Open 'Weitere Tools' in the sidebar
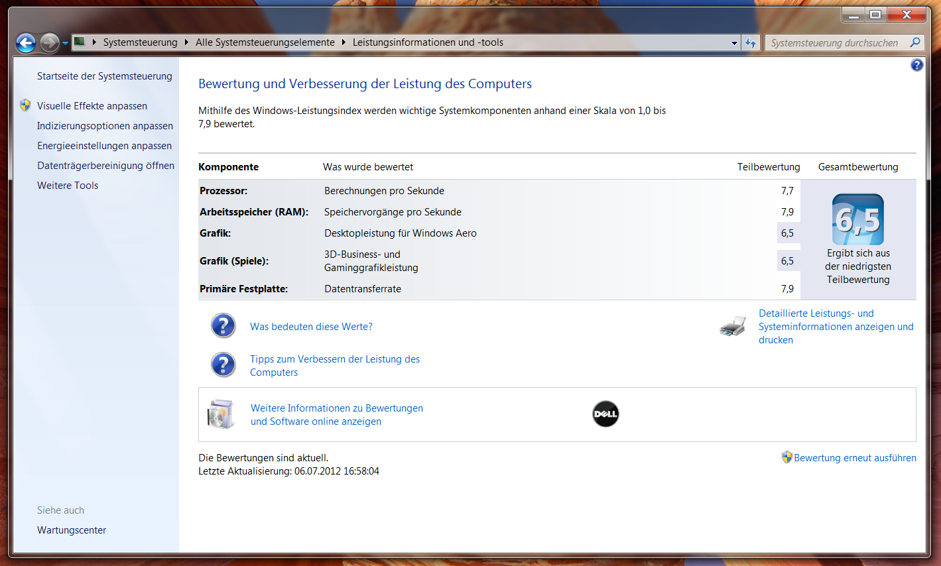 click(68, 186)
